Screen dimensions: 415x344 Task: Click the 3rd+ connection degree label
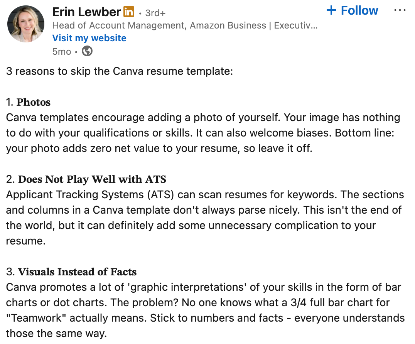click(x=155, y=13)
